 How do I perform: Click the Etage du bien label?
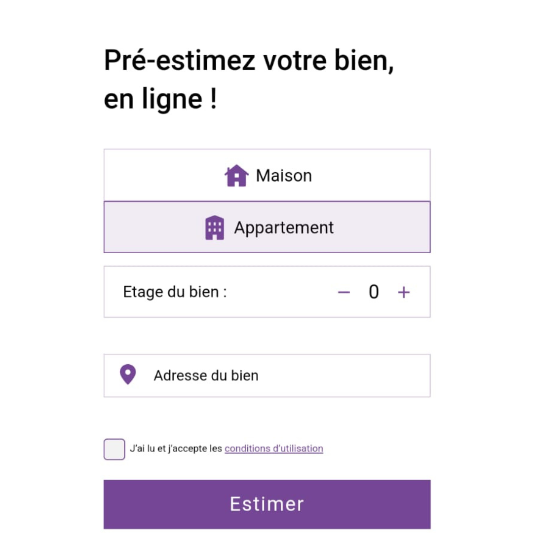tap(175, 292)
